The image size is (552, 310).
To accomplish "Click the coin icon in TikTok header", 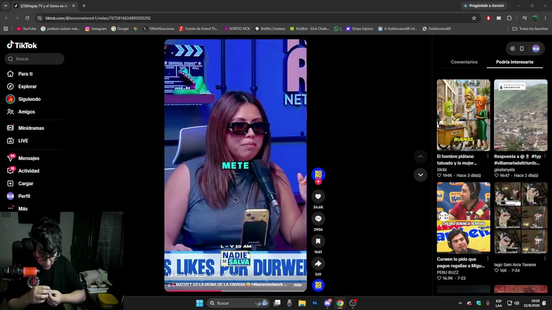I will pos(512,49).
